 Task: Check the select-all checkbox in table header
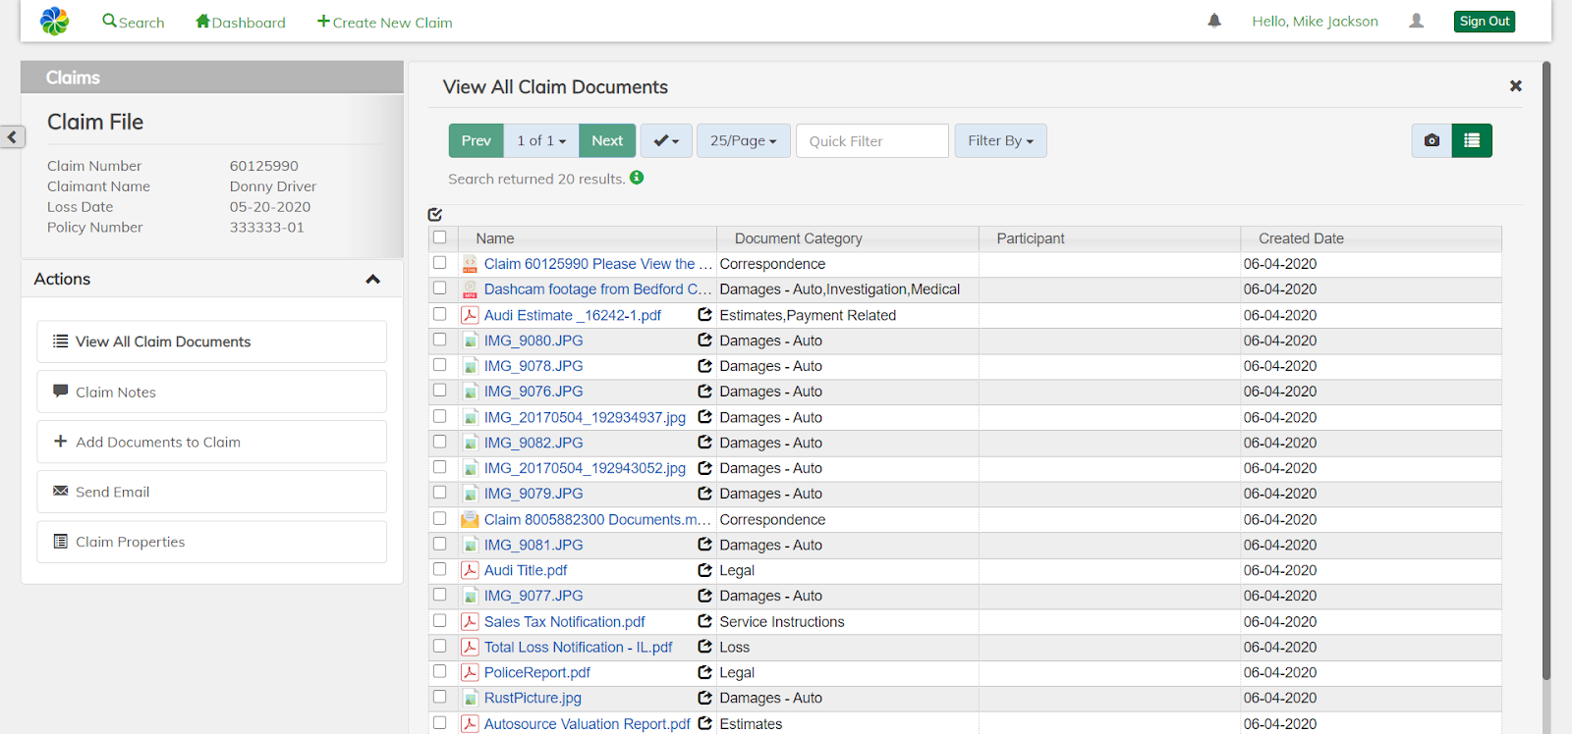pos(440,237)
